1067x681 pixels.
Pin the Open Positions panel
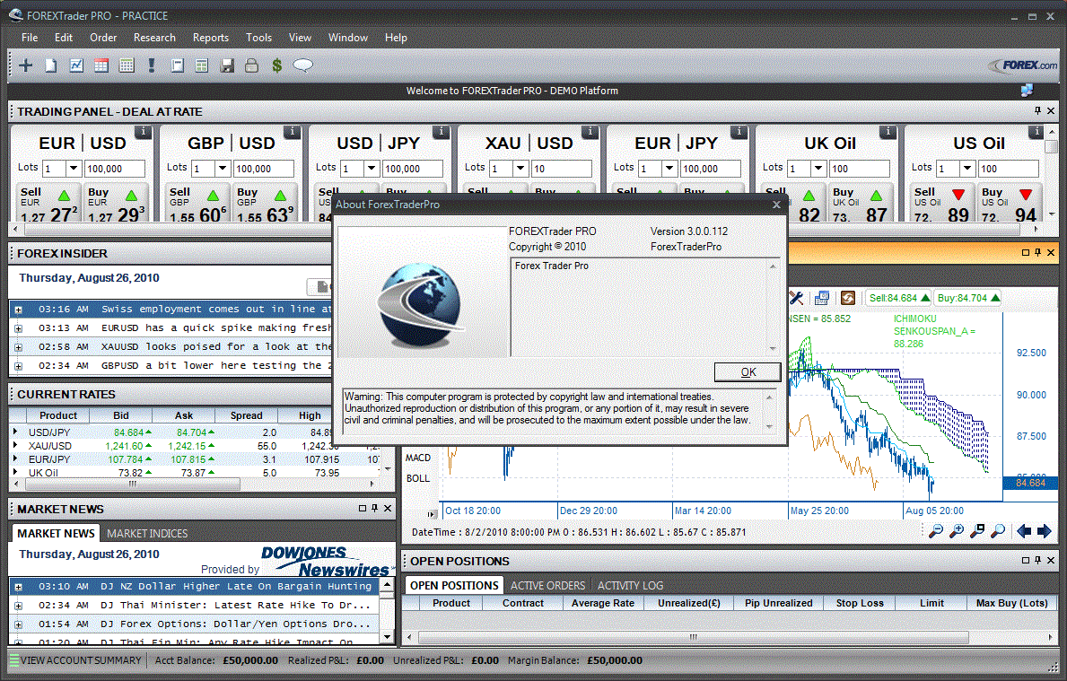[x=1037, y=560]
